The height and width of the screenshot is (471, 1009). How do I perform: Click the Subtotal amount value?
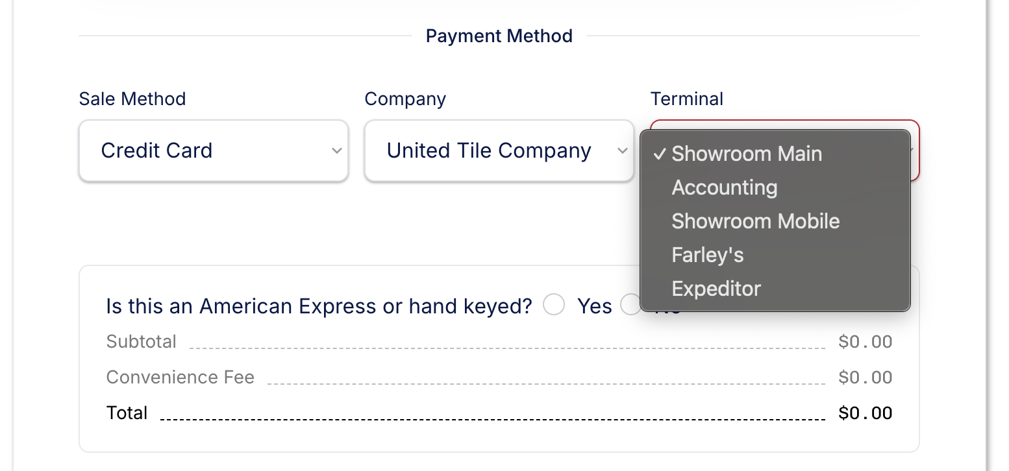click(865, 342)
